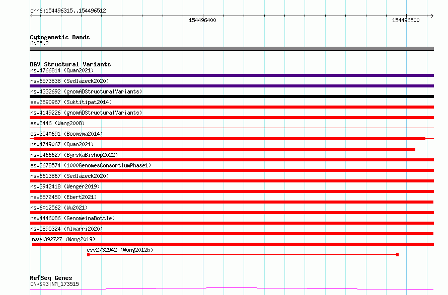Click nsv4392727 (Wong2019) label
The height and width of the screenshot is (295, 448).
click(63, 239)
